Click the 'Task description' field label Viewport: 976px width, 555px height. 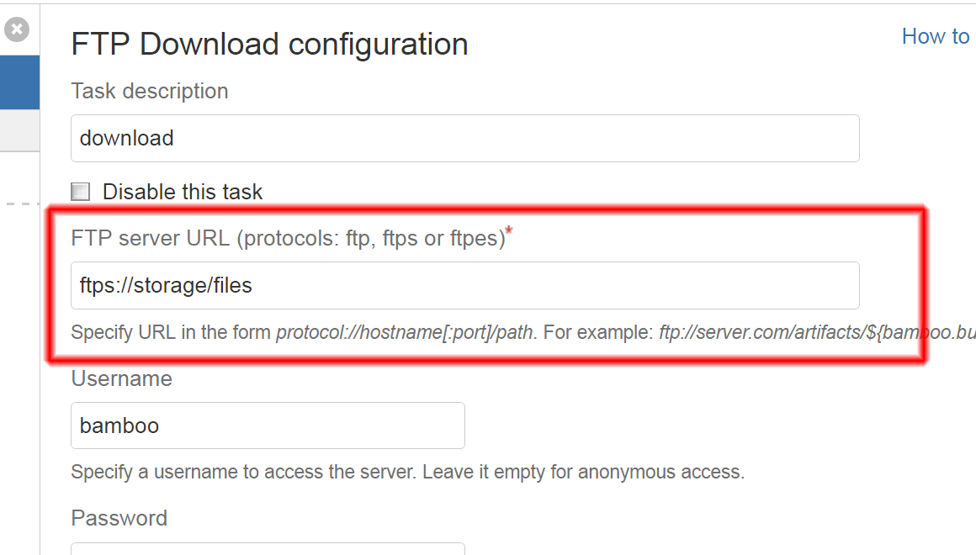tap(150, 92)
